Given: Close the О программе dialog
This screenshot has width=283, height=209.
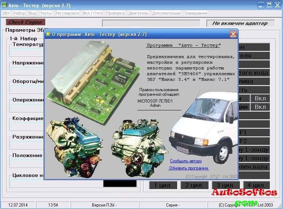Looking at the screenshot, I should (x=233, y=34).
